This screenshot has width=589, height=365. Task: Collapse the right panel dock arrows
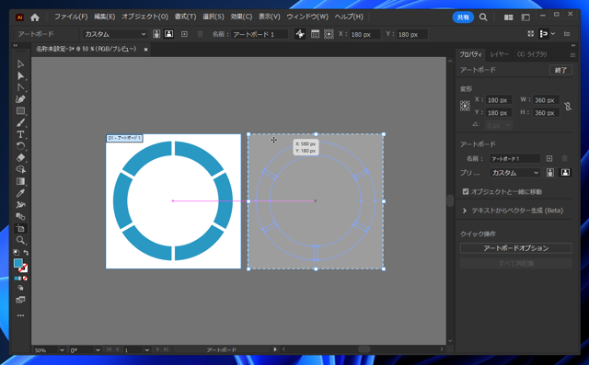tap(573, 46)
